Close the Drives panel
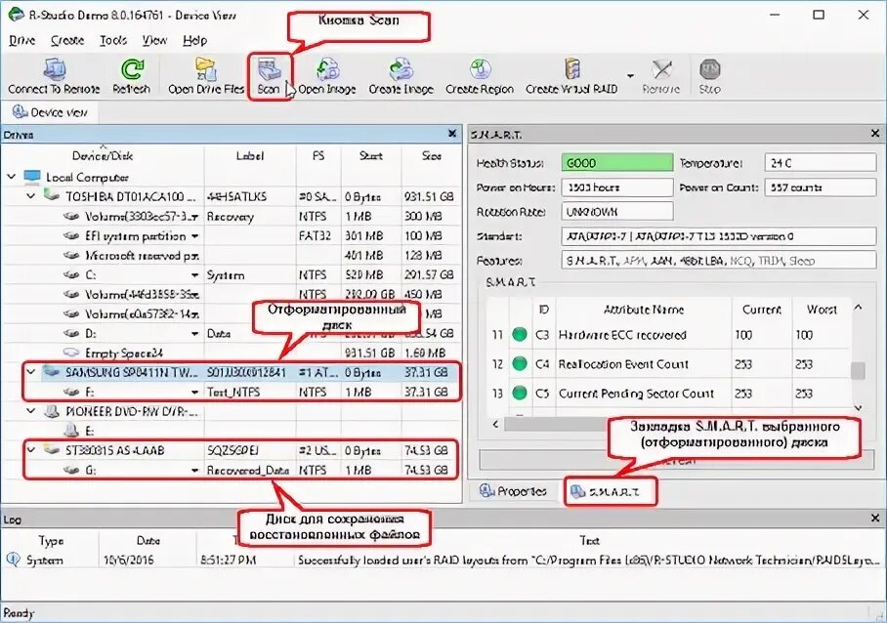Image resolution: width=887 pixels, height=623 pixels. click(452, 134)
